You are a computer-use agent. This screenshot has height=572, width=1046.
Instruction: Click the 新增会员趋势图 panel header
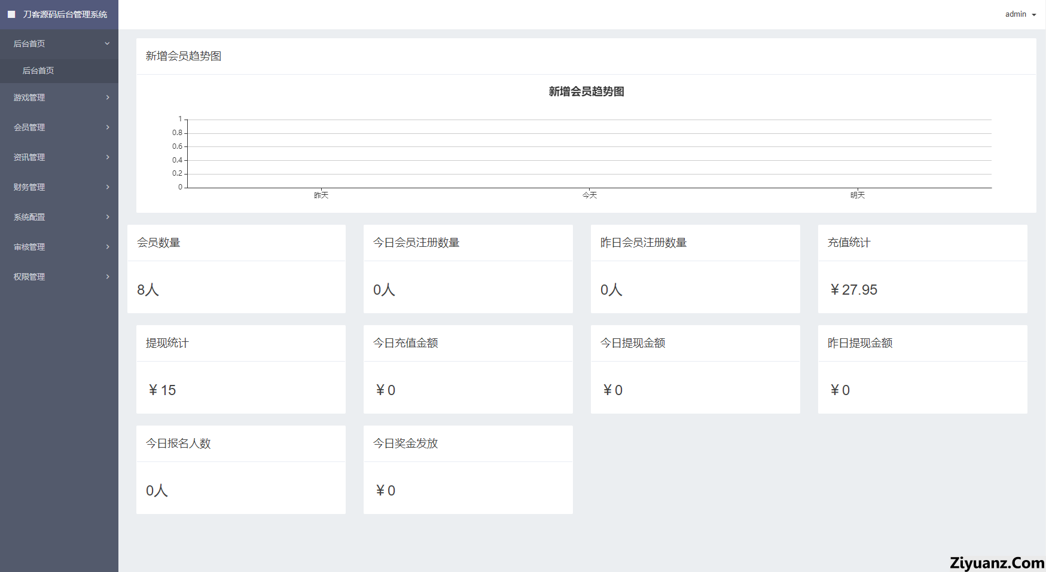[184, 56]
